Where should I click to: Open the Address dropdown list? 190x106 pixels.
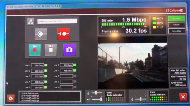pos(76,21)
